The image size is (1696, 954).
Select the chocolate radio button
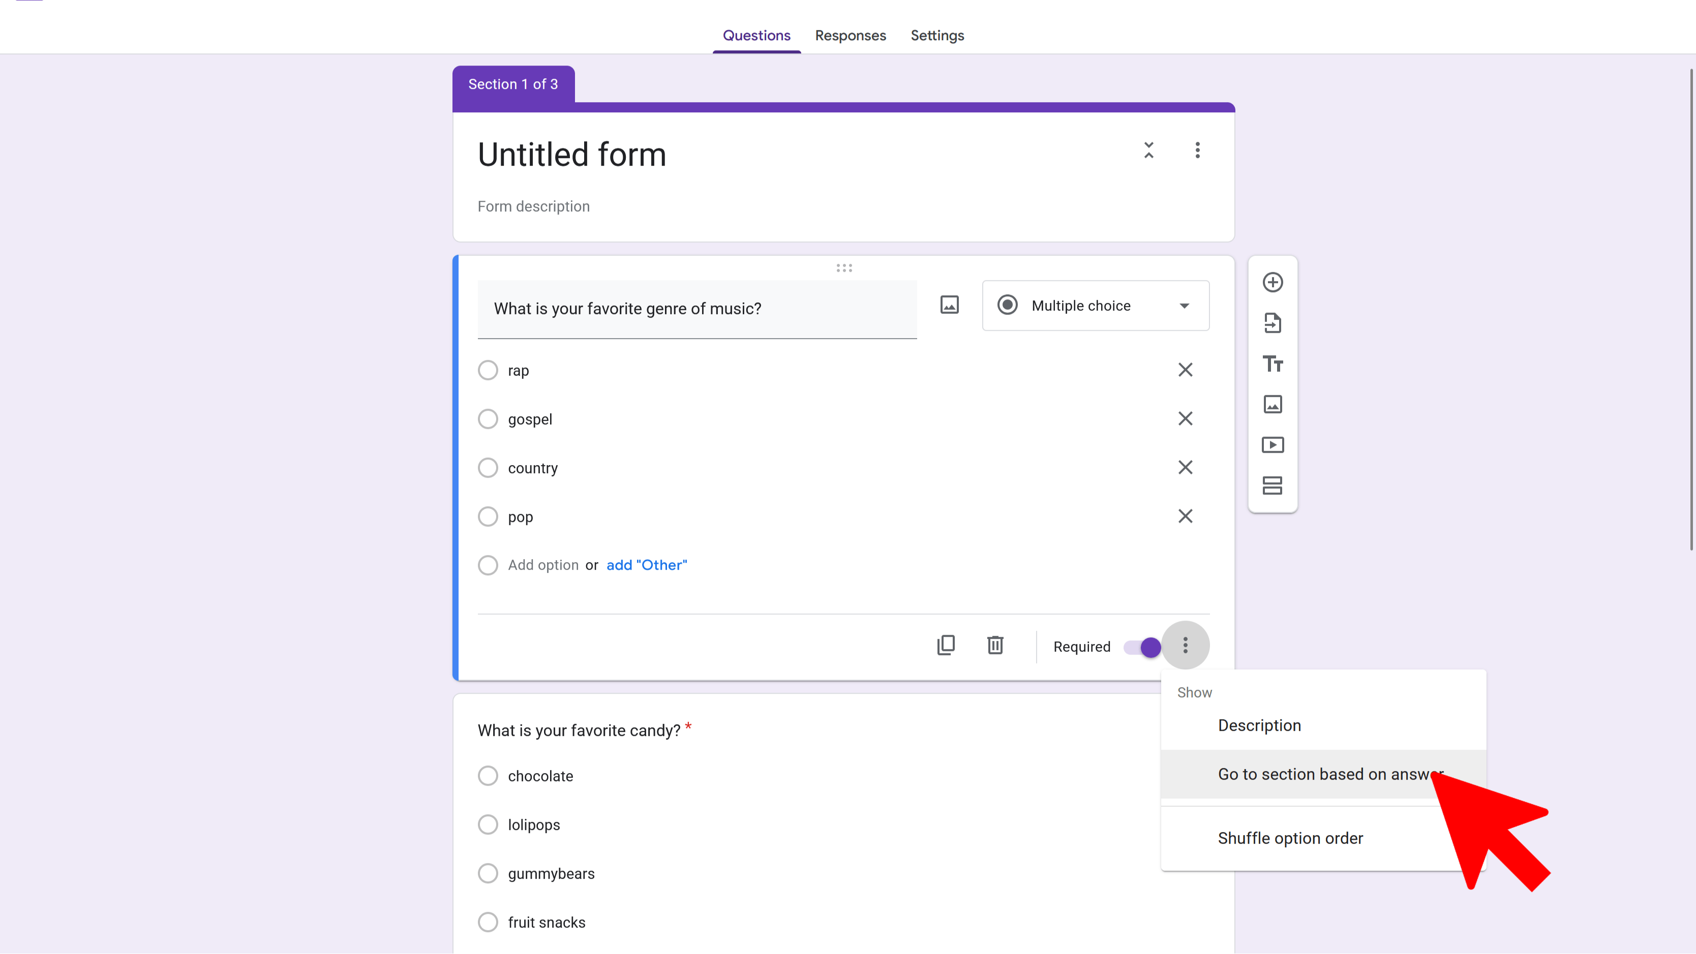pos(488,776)
